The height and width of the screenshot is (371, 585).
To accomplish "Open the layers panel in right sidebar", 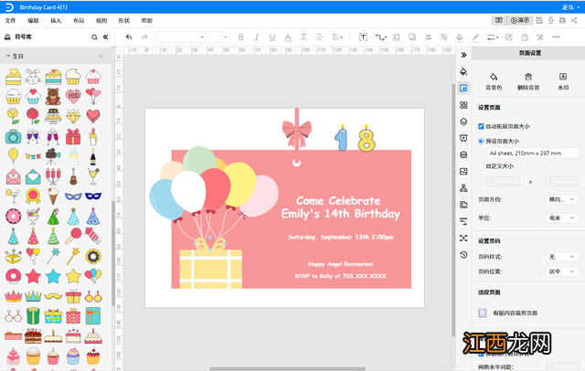I will click(x=463, y=122).
